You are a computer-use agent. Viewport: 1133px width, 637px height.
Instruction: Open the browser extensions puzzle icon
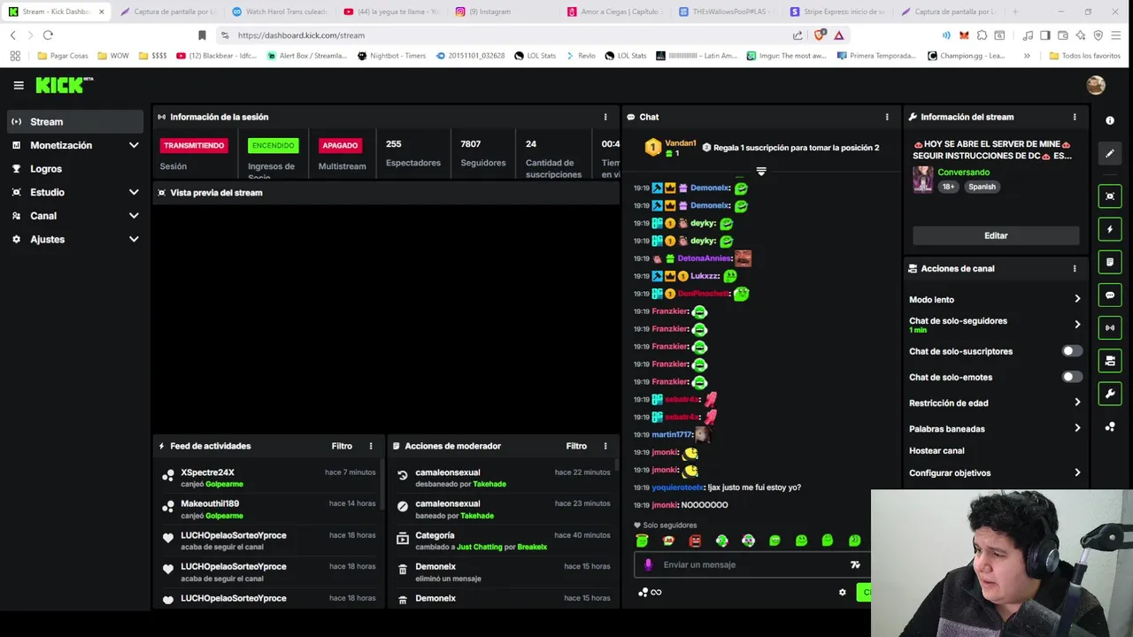[982, 35]
